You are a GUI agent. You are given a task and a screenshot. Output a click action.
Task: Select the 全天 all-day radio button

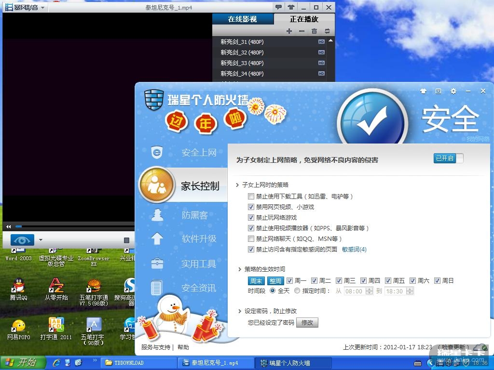[273, 291]
